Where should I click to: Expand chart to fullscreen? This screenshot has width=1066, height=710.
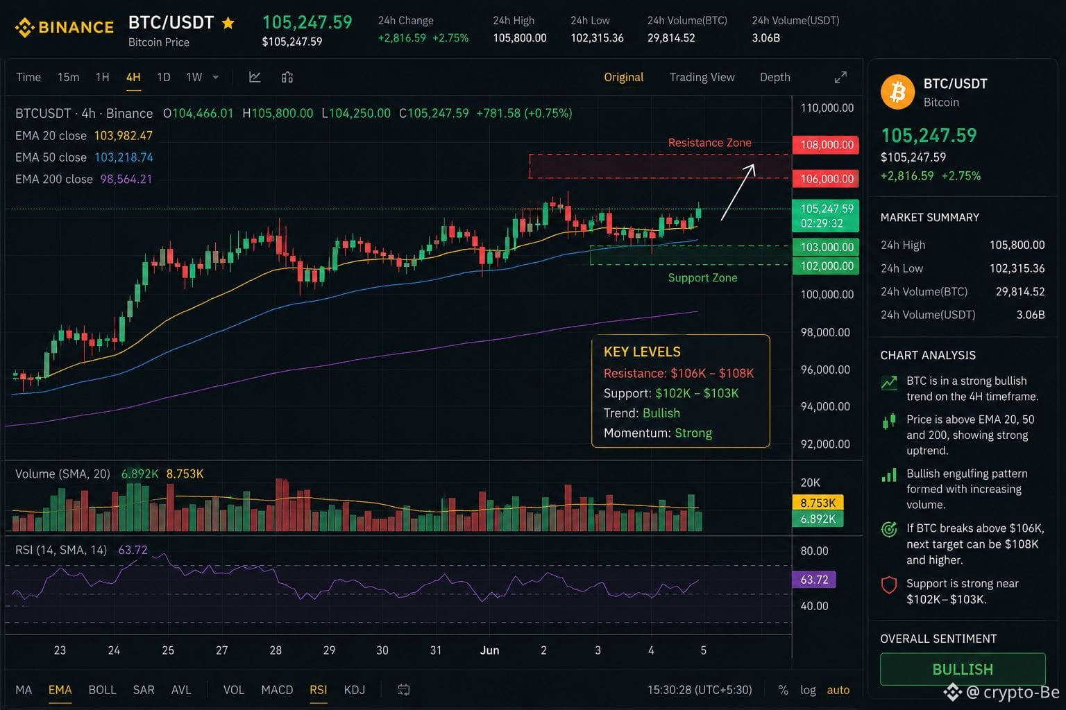tap(840, 77)
